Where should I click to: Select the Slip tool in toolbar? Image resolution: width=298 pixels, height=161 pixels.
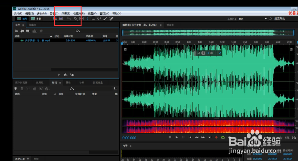pyautogui.click(x=81, y=19)
